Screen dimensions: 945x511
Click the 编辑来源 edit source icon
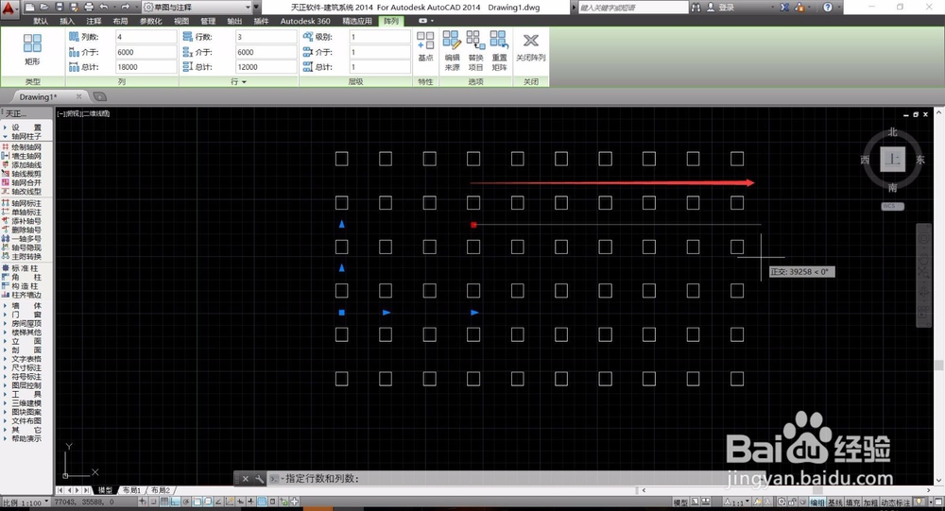pos(452,51)
